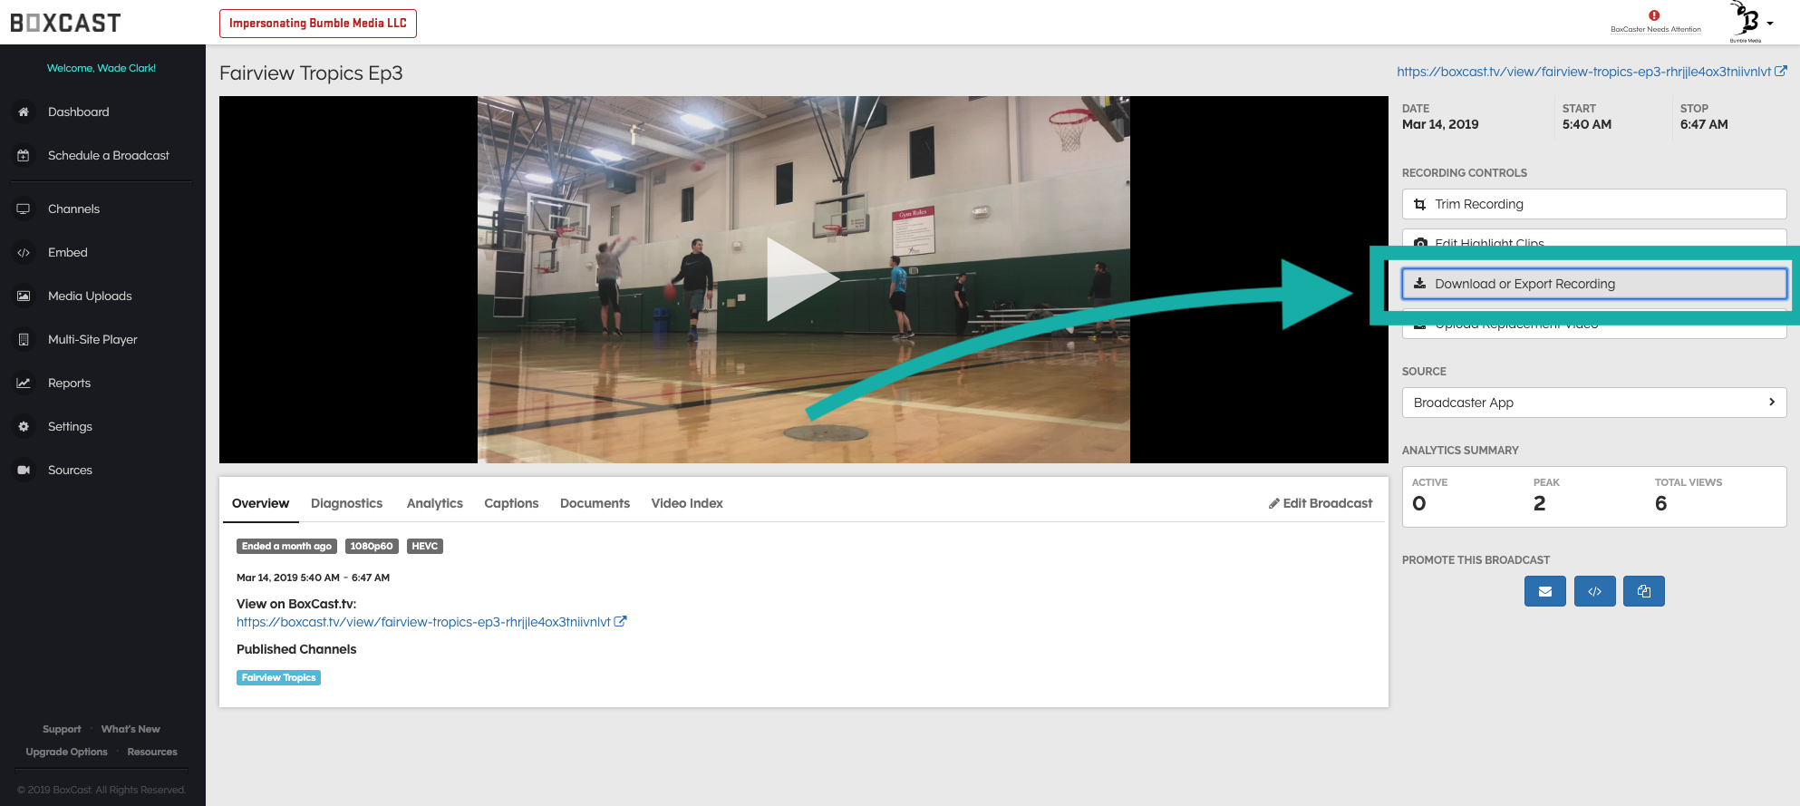
Task: Select the Video Index tab
Action: point(686,503)
